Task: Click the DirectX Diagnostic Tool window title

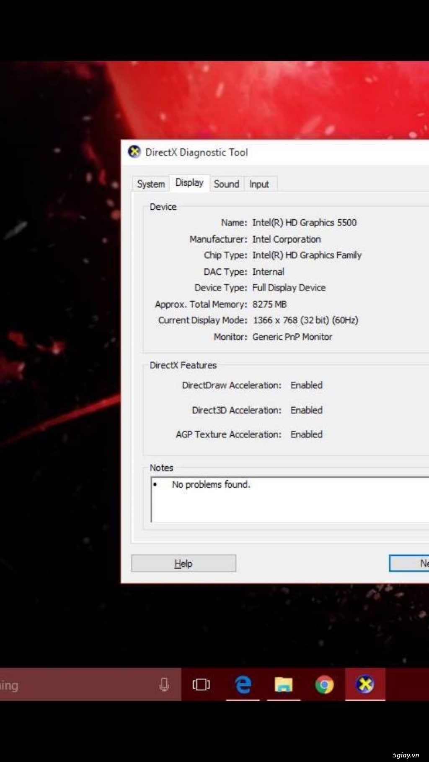Action: click(196, 152)
